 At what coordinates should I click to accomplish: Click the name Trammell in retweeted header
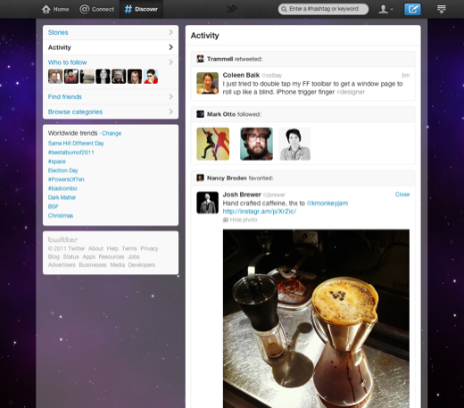[220, 59]
